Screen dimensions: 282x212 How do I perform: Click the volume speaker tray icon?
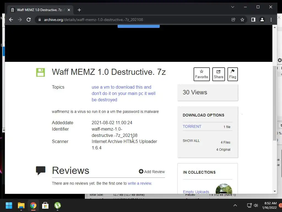tap(256, 205)
